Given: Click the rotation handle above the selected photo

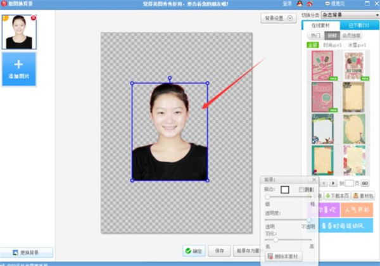Looking at the screenshot, I should pyautogui.click(x=170, y=78).
